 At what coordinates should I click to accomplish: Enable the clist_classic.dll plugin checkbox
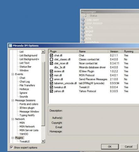point(51,59)
